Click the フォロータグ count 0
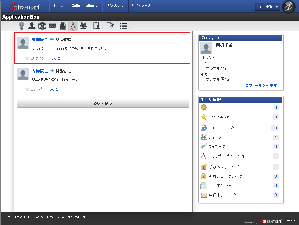The width and height of the screenshot is (299, 225). [x=276, y=146]
